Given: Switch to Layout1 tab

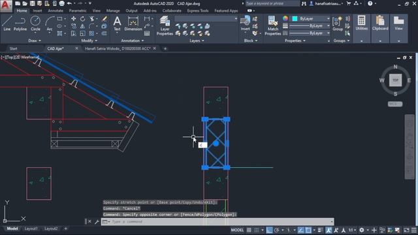Looking at the screenshot, I should pos(31,228).
